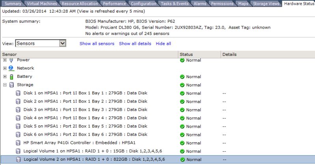The width and height of the screenshot is (315, 165).
Task: Click green status check for Power
Action: coord(182,60)
